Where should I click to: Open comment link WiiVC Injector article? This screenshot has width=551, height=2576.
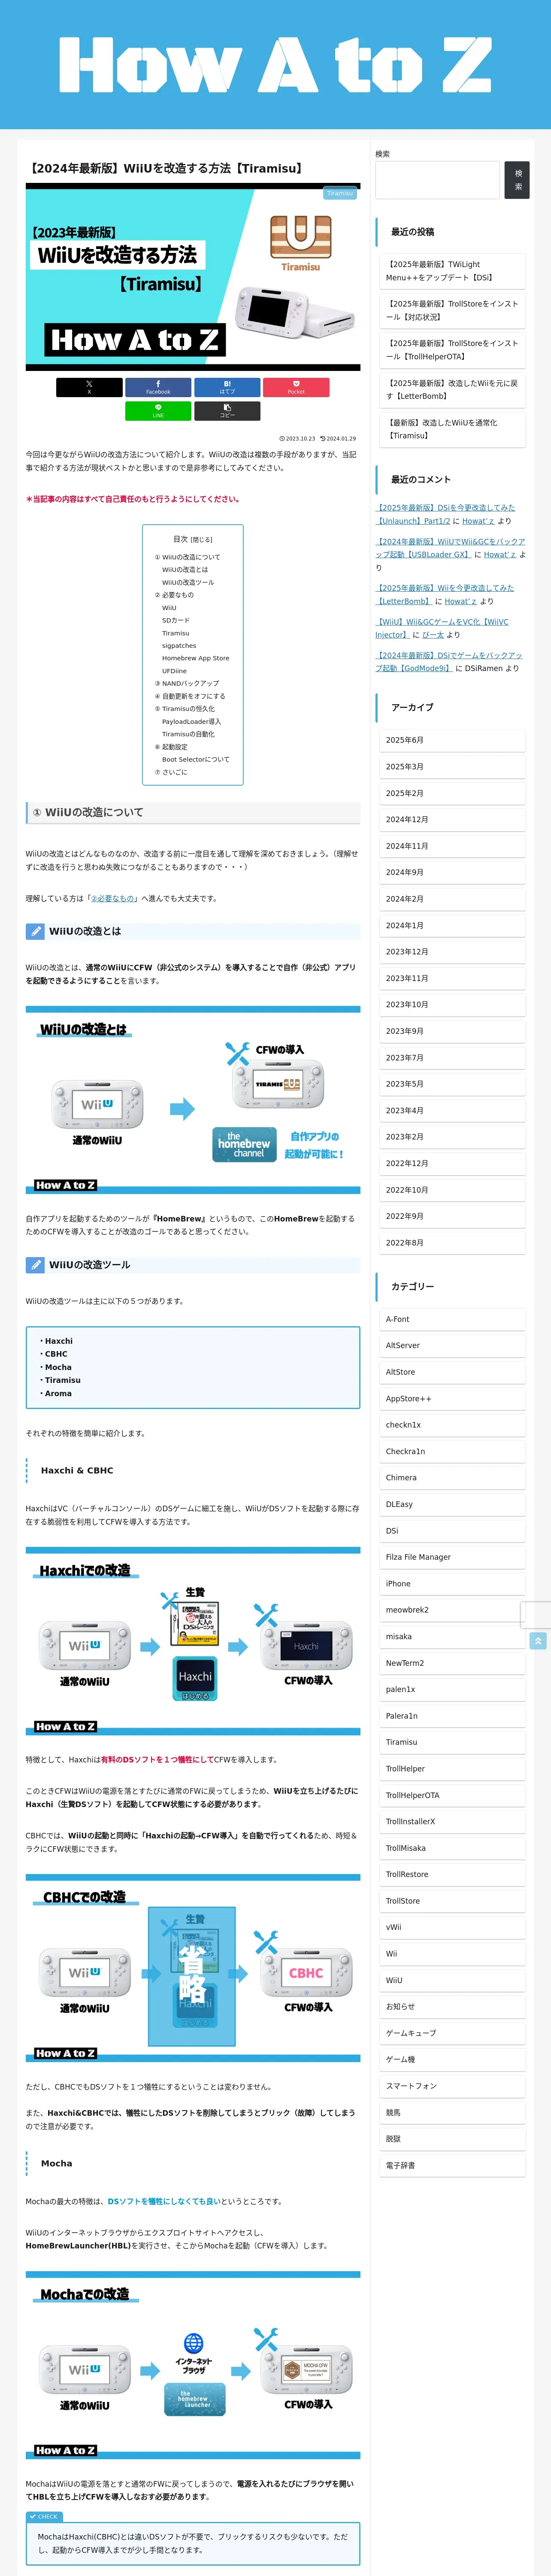pyautogui.click(x=442, y=628)
